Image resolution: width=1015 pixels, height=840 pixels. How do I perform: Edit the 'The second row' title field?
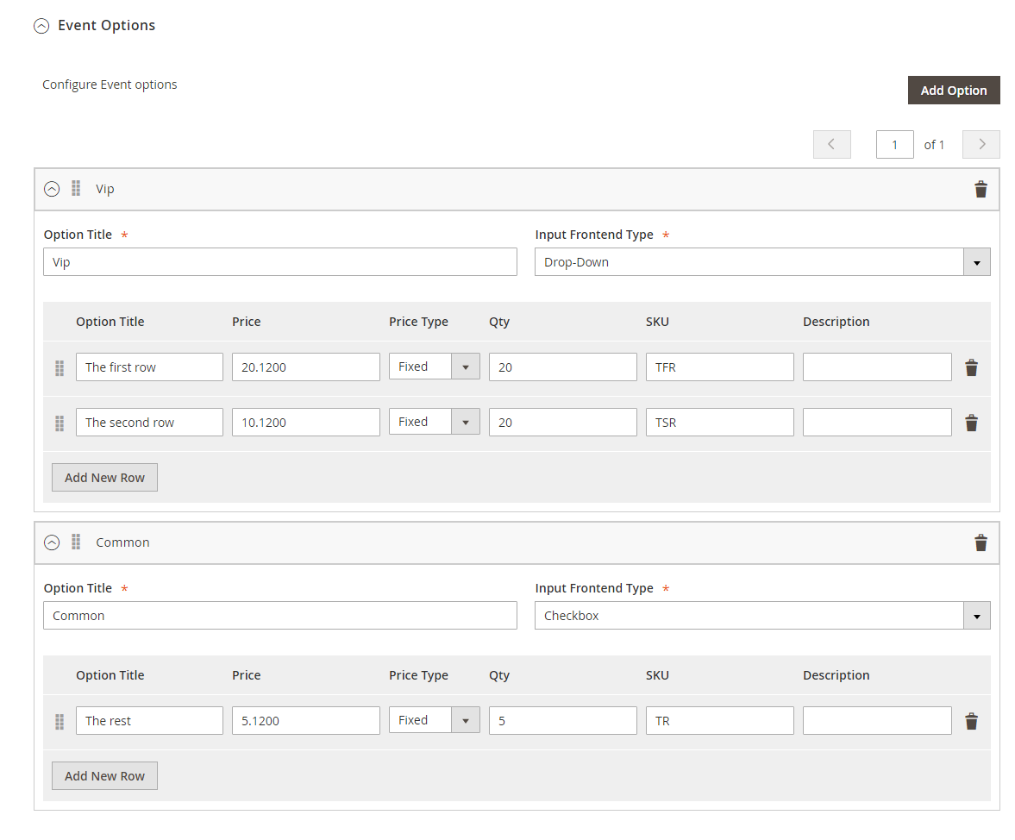pos(149,422)
